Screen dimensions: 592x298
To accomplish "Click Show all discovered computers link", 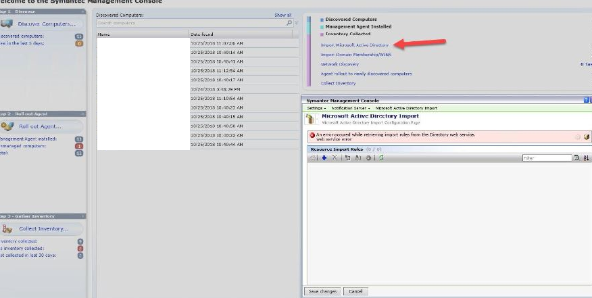I will (282, 15).
